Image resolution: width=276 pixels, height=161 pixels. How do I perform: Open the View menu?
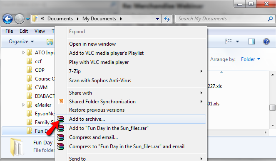coord(40,31)
